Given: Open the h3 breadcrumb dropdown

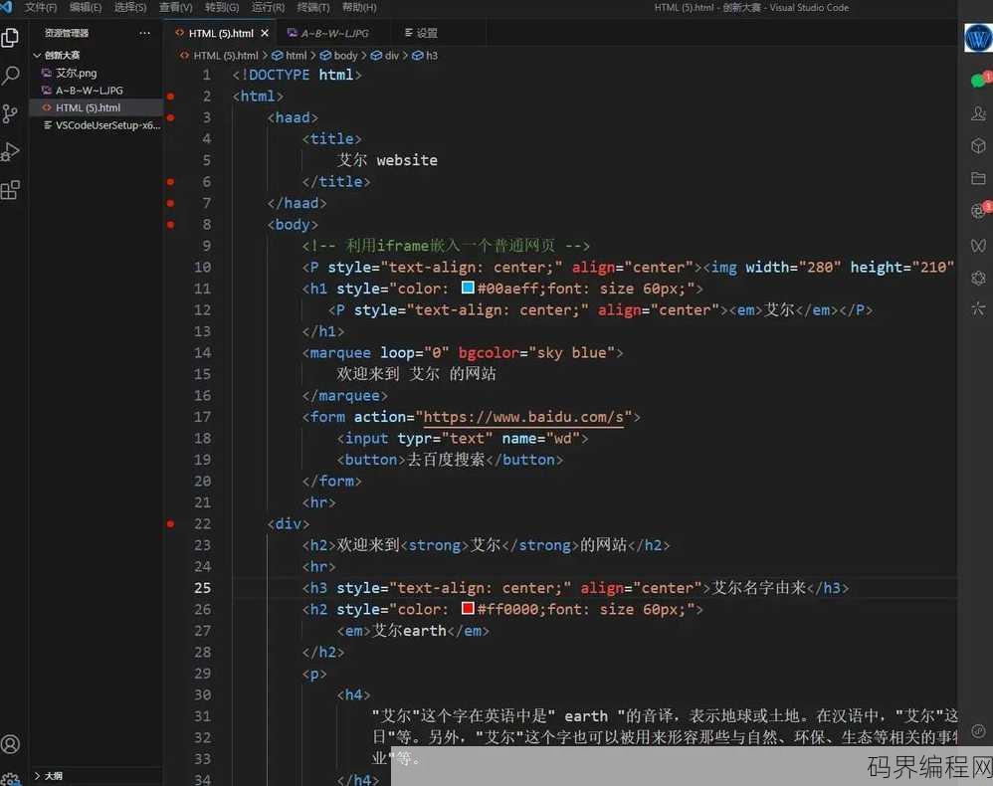Looking at the screenshot, I should (x=425, y=56).
